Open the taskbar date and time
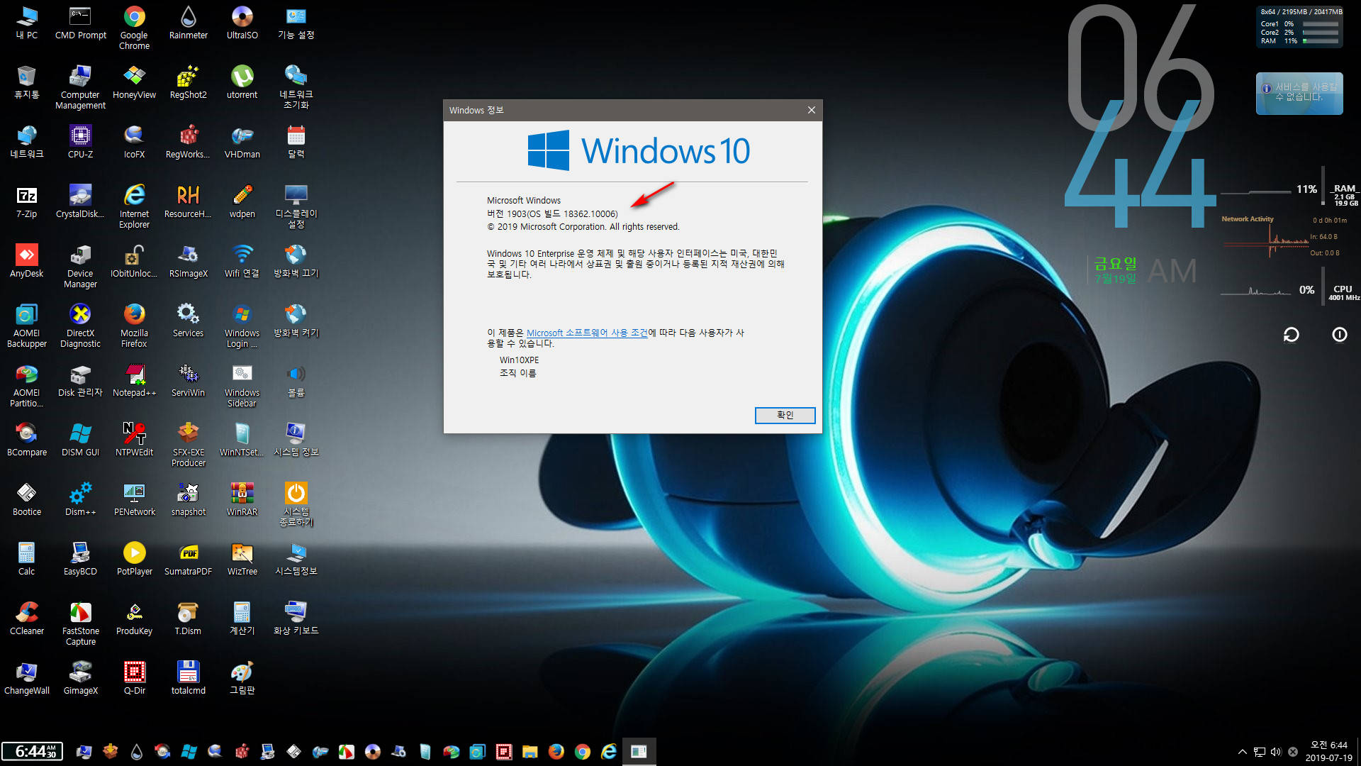Image resolution: width=1361 pixels, height=766 pixels. pyautogui.click(x=1329, y=751)
